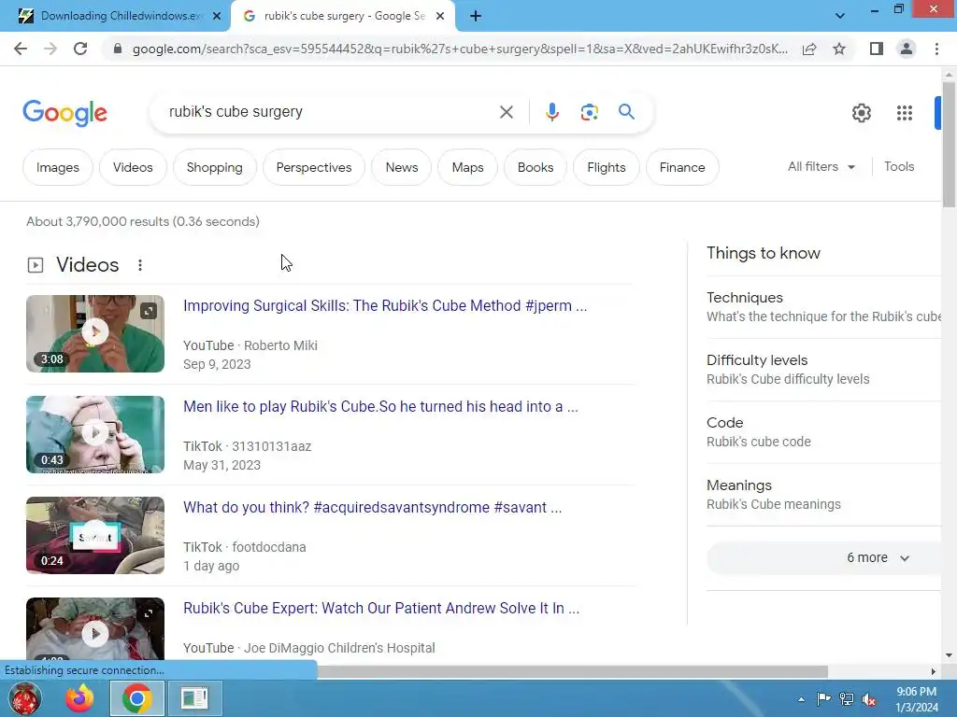The width and height of the screenshot is (957, 717).
Task: Share this page using the share icon
Action: (809, 49)
